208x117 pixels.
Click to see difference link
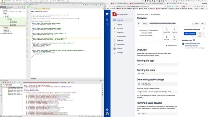click(x=31, y=90)
